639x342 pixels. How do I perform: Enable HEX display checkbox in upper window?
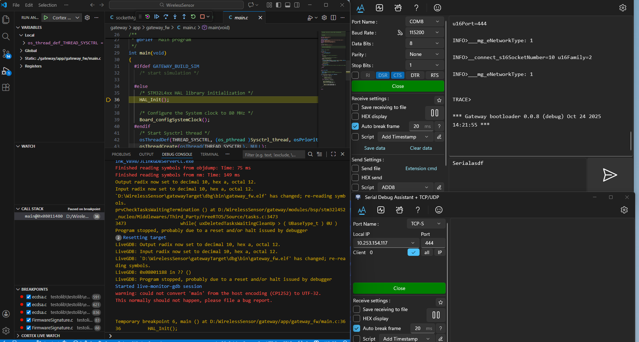(x=356, y=116)
